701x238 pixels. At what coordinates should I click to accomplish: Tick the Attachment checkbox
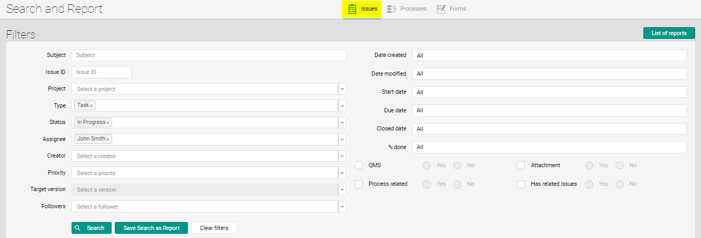521,166
